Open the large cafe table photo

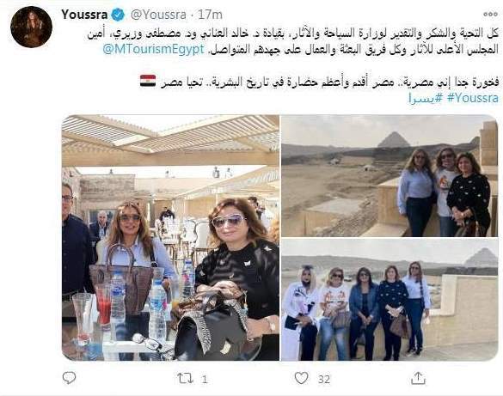(x=170, y=238)
